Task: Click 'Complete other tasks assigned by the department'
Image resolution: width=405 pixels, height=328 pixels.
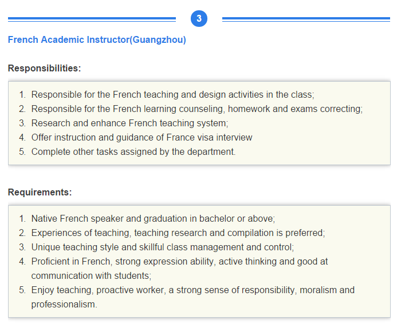Action: [133, 151]
